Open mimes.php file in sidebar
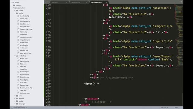This screenshot has height=109, width=193. pos(24,42)
